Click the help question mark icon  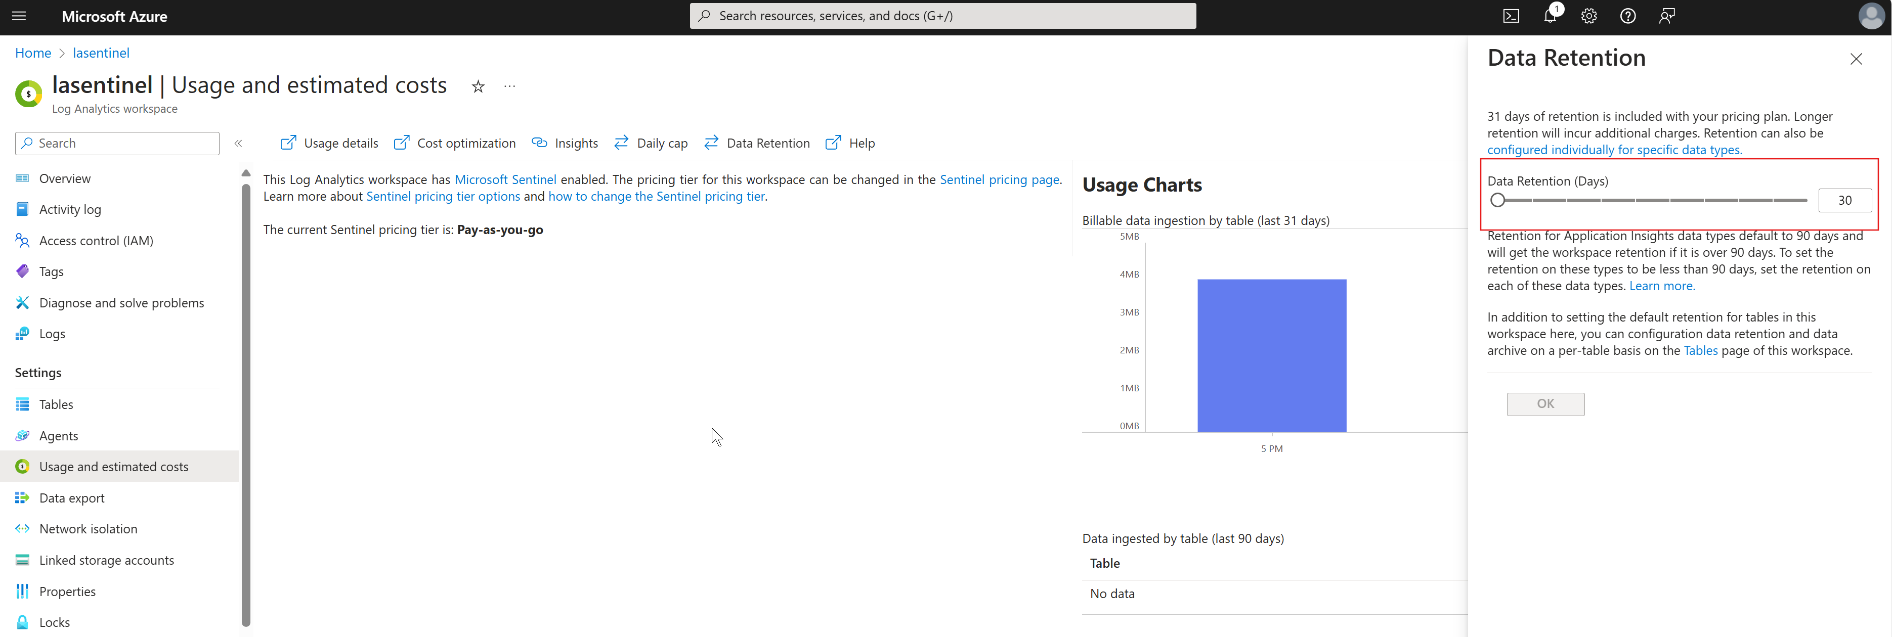1627,16
